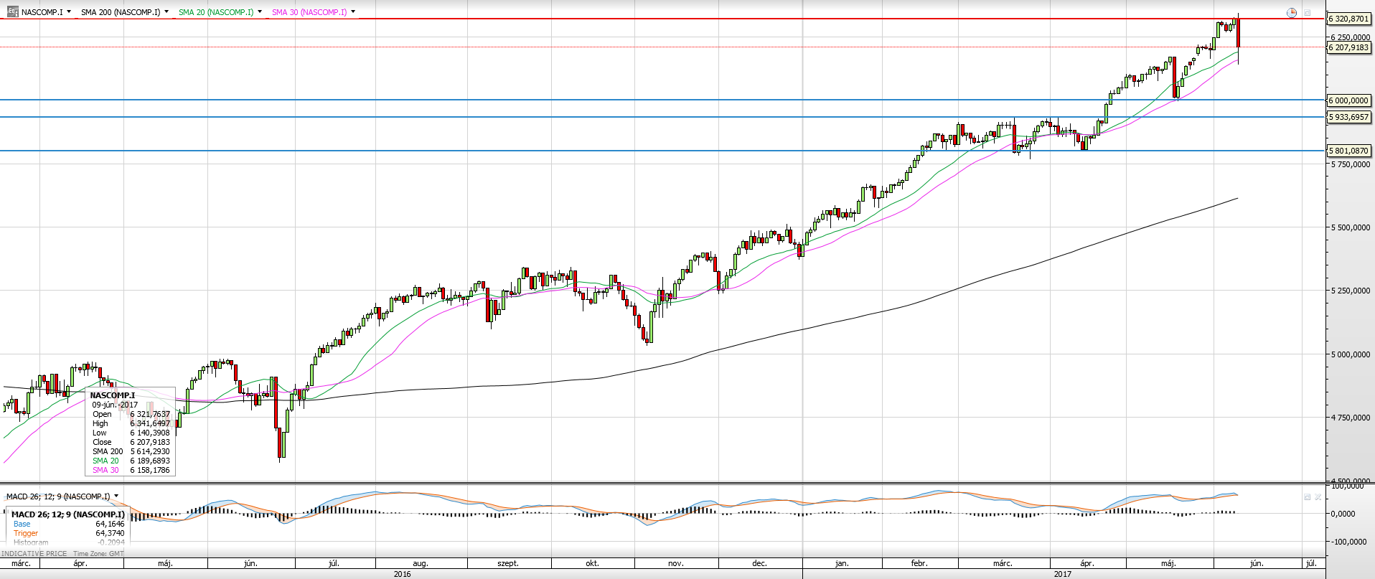
Task: Click the Close 6 207,9183 tooltip row
Action: [x=131, y=442]
